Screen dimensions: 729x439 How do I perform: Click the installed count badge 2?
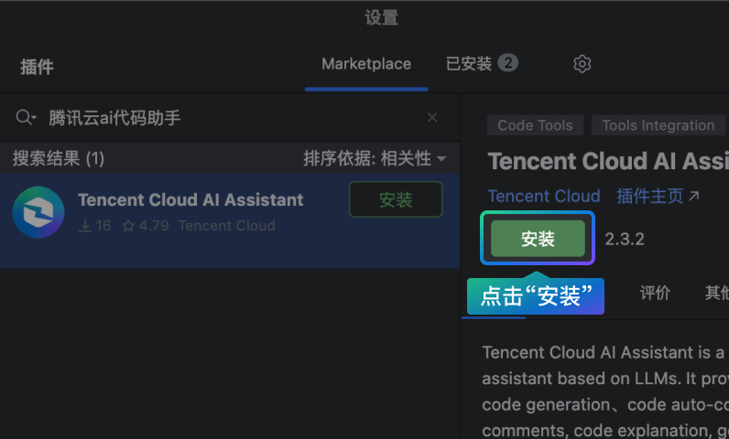507,63
